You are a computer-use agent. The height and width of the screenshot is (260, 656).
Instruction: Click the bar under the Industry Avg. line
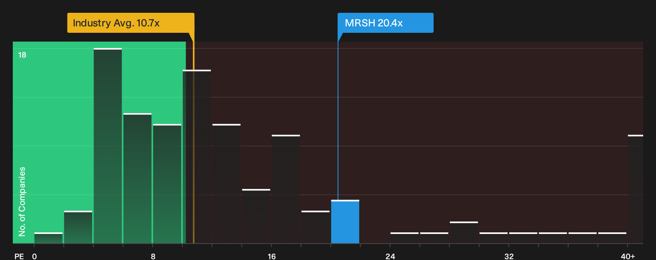tap(197, 156)
